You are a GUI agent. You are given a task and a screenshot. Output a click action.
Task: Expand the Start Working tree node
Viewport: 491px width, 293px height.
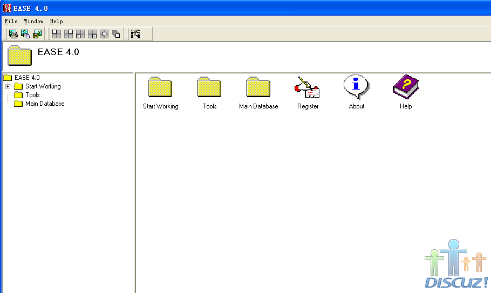8,86
